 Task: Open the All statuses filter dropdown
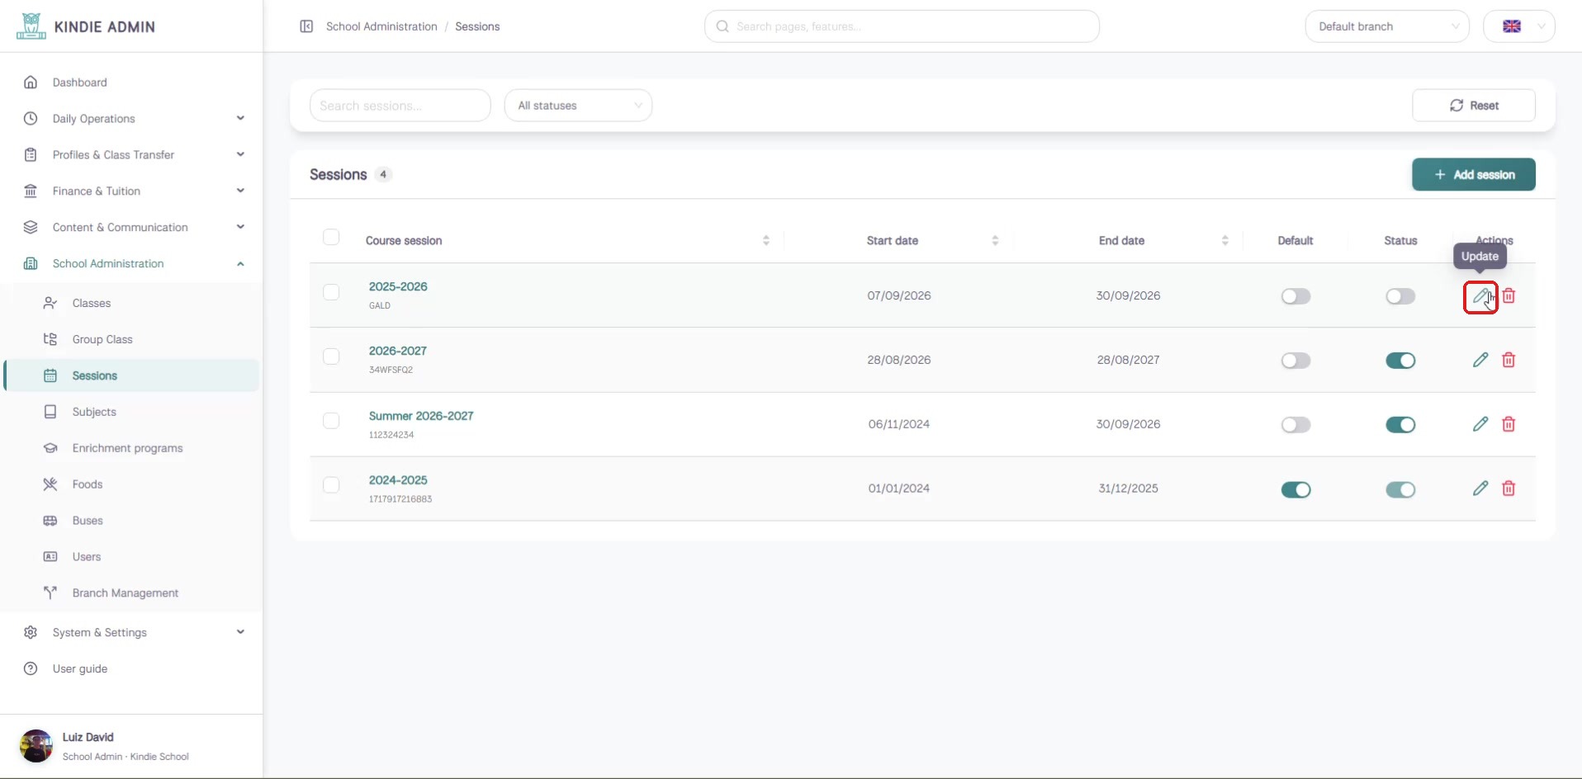[x=578, y=106]
